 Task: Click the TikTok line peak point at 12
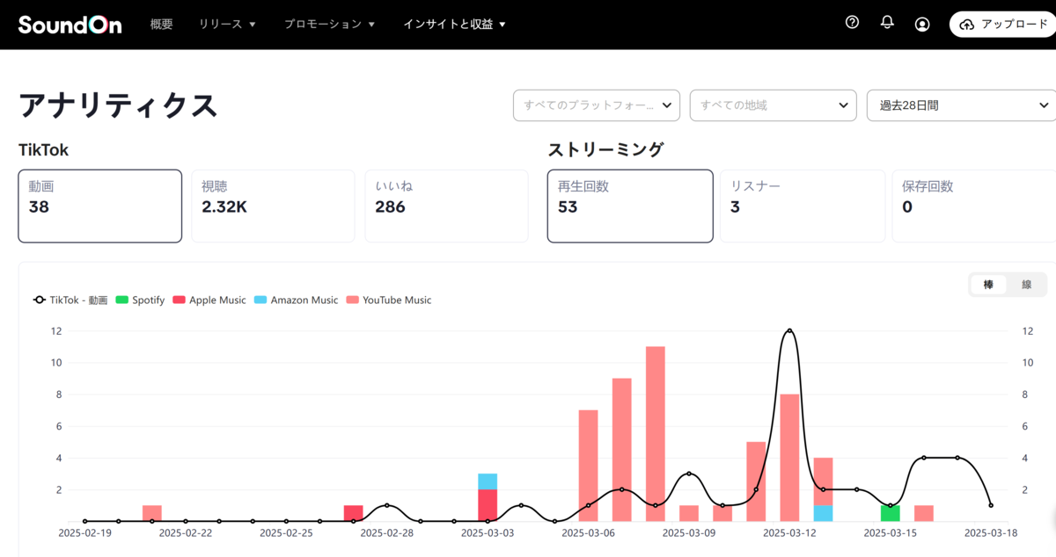tap(789, 331)
